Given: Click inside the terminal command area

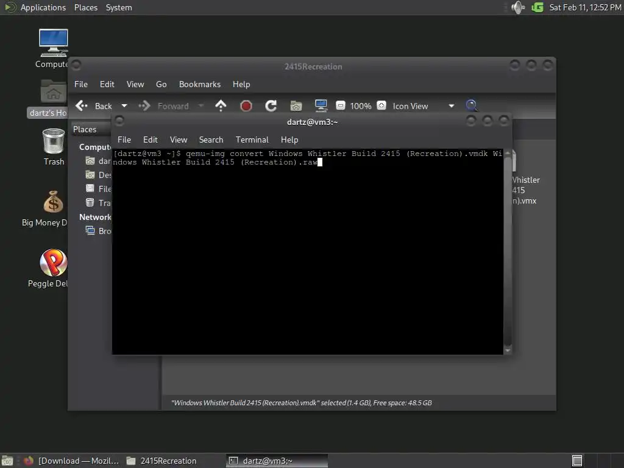Looking at the screenshot, I should click(x=308, y=252).
